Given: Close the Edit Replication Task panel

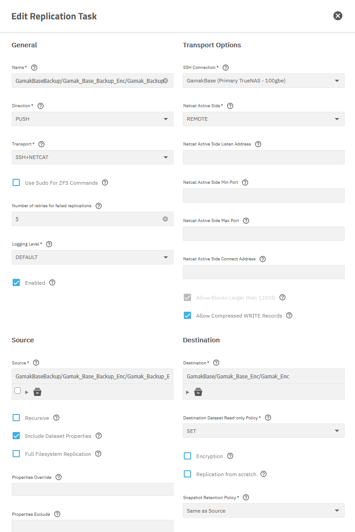Looking at the screenshot, I should coord(338,16).
